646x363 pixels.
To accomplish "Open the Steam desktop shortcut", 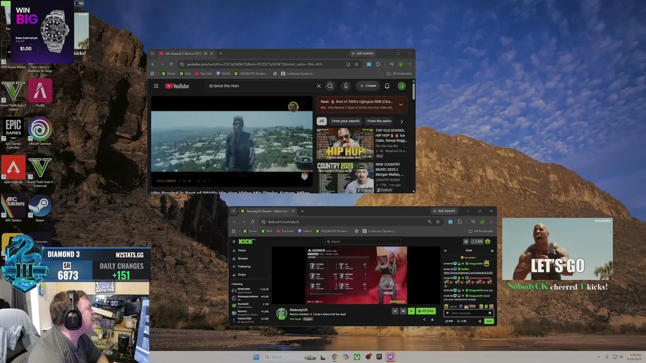I will coord(40,209).
